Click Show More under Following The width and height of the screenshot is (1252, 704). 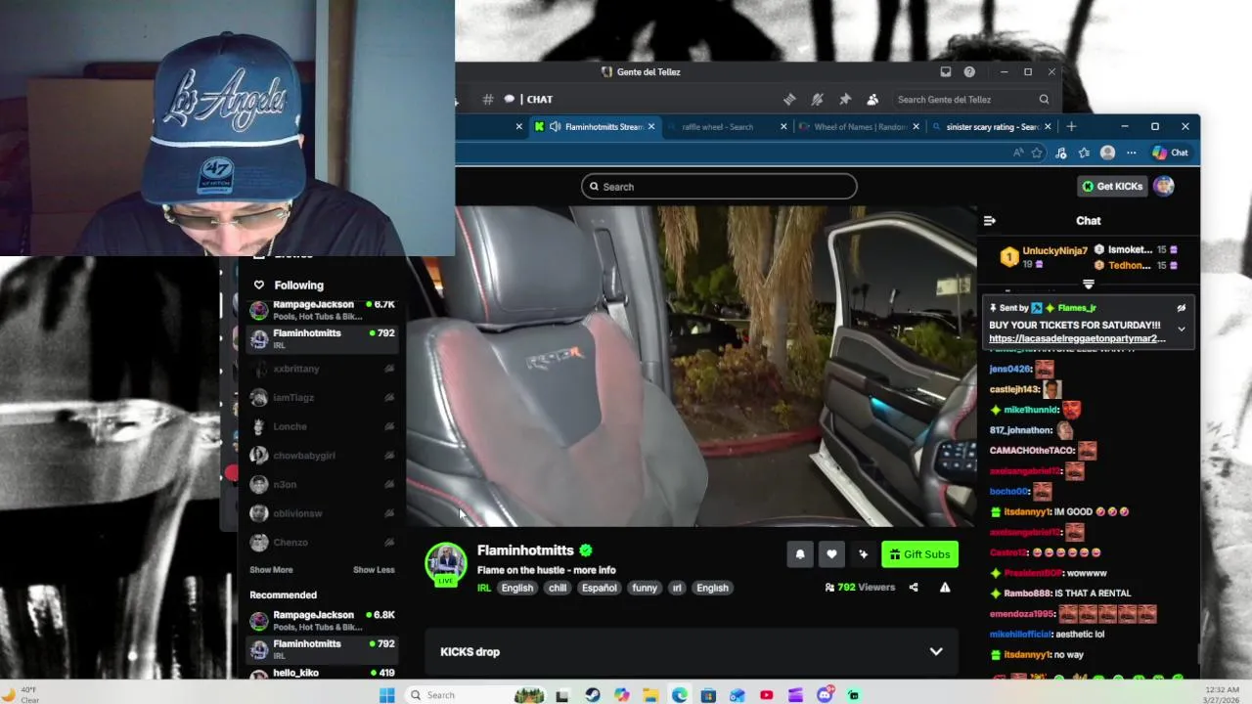coord(271,570)
